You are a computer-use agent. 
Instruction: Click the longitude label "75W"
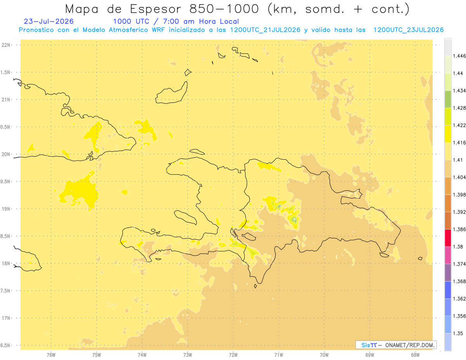coord(96,355)
